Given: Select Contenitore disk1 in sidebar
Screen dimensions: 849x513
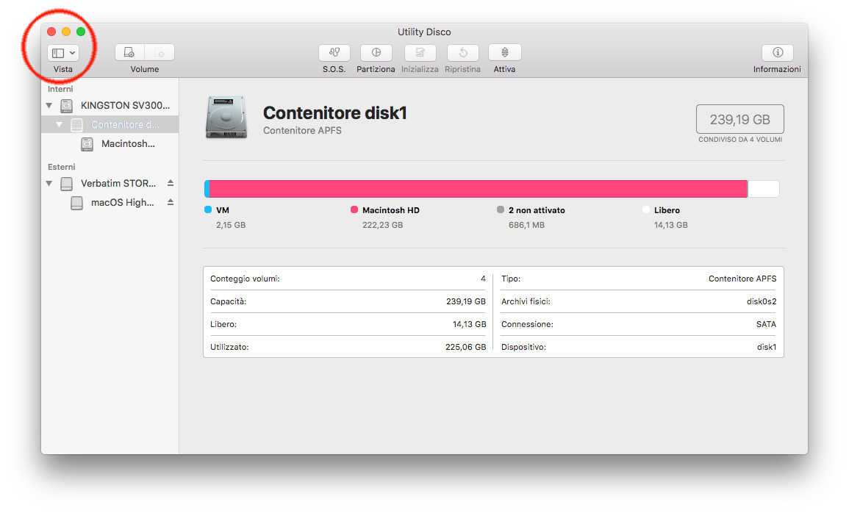Looking at the screenshot, I should click(110, 124).
